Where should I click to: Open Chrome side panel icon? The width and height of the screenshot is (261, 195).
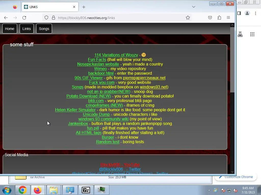[x=239, y=13]
